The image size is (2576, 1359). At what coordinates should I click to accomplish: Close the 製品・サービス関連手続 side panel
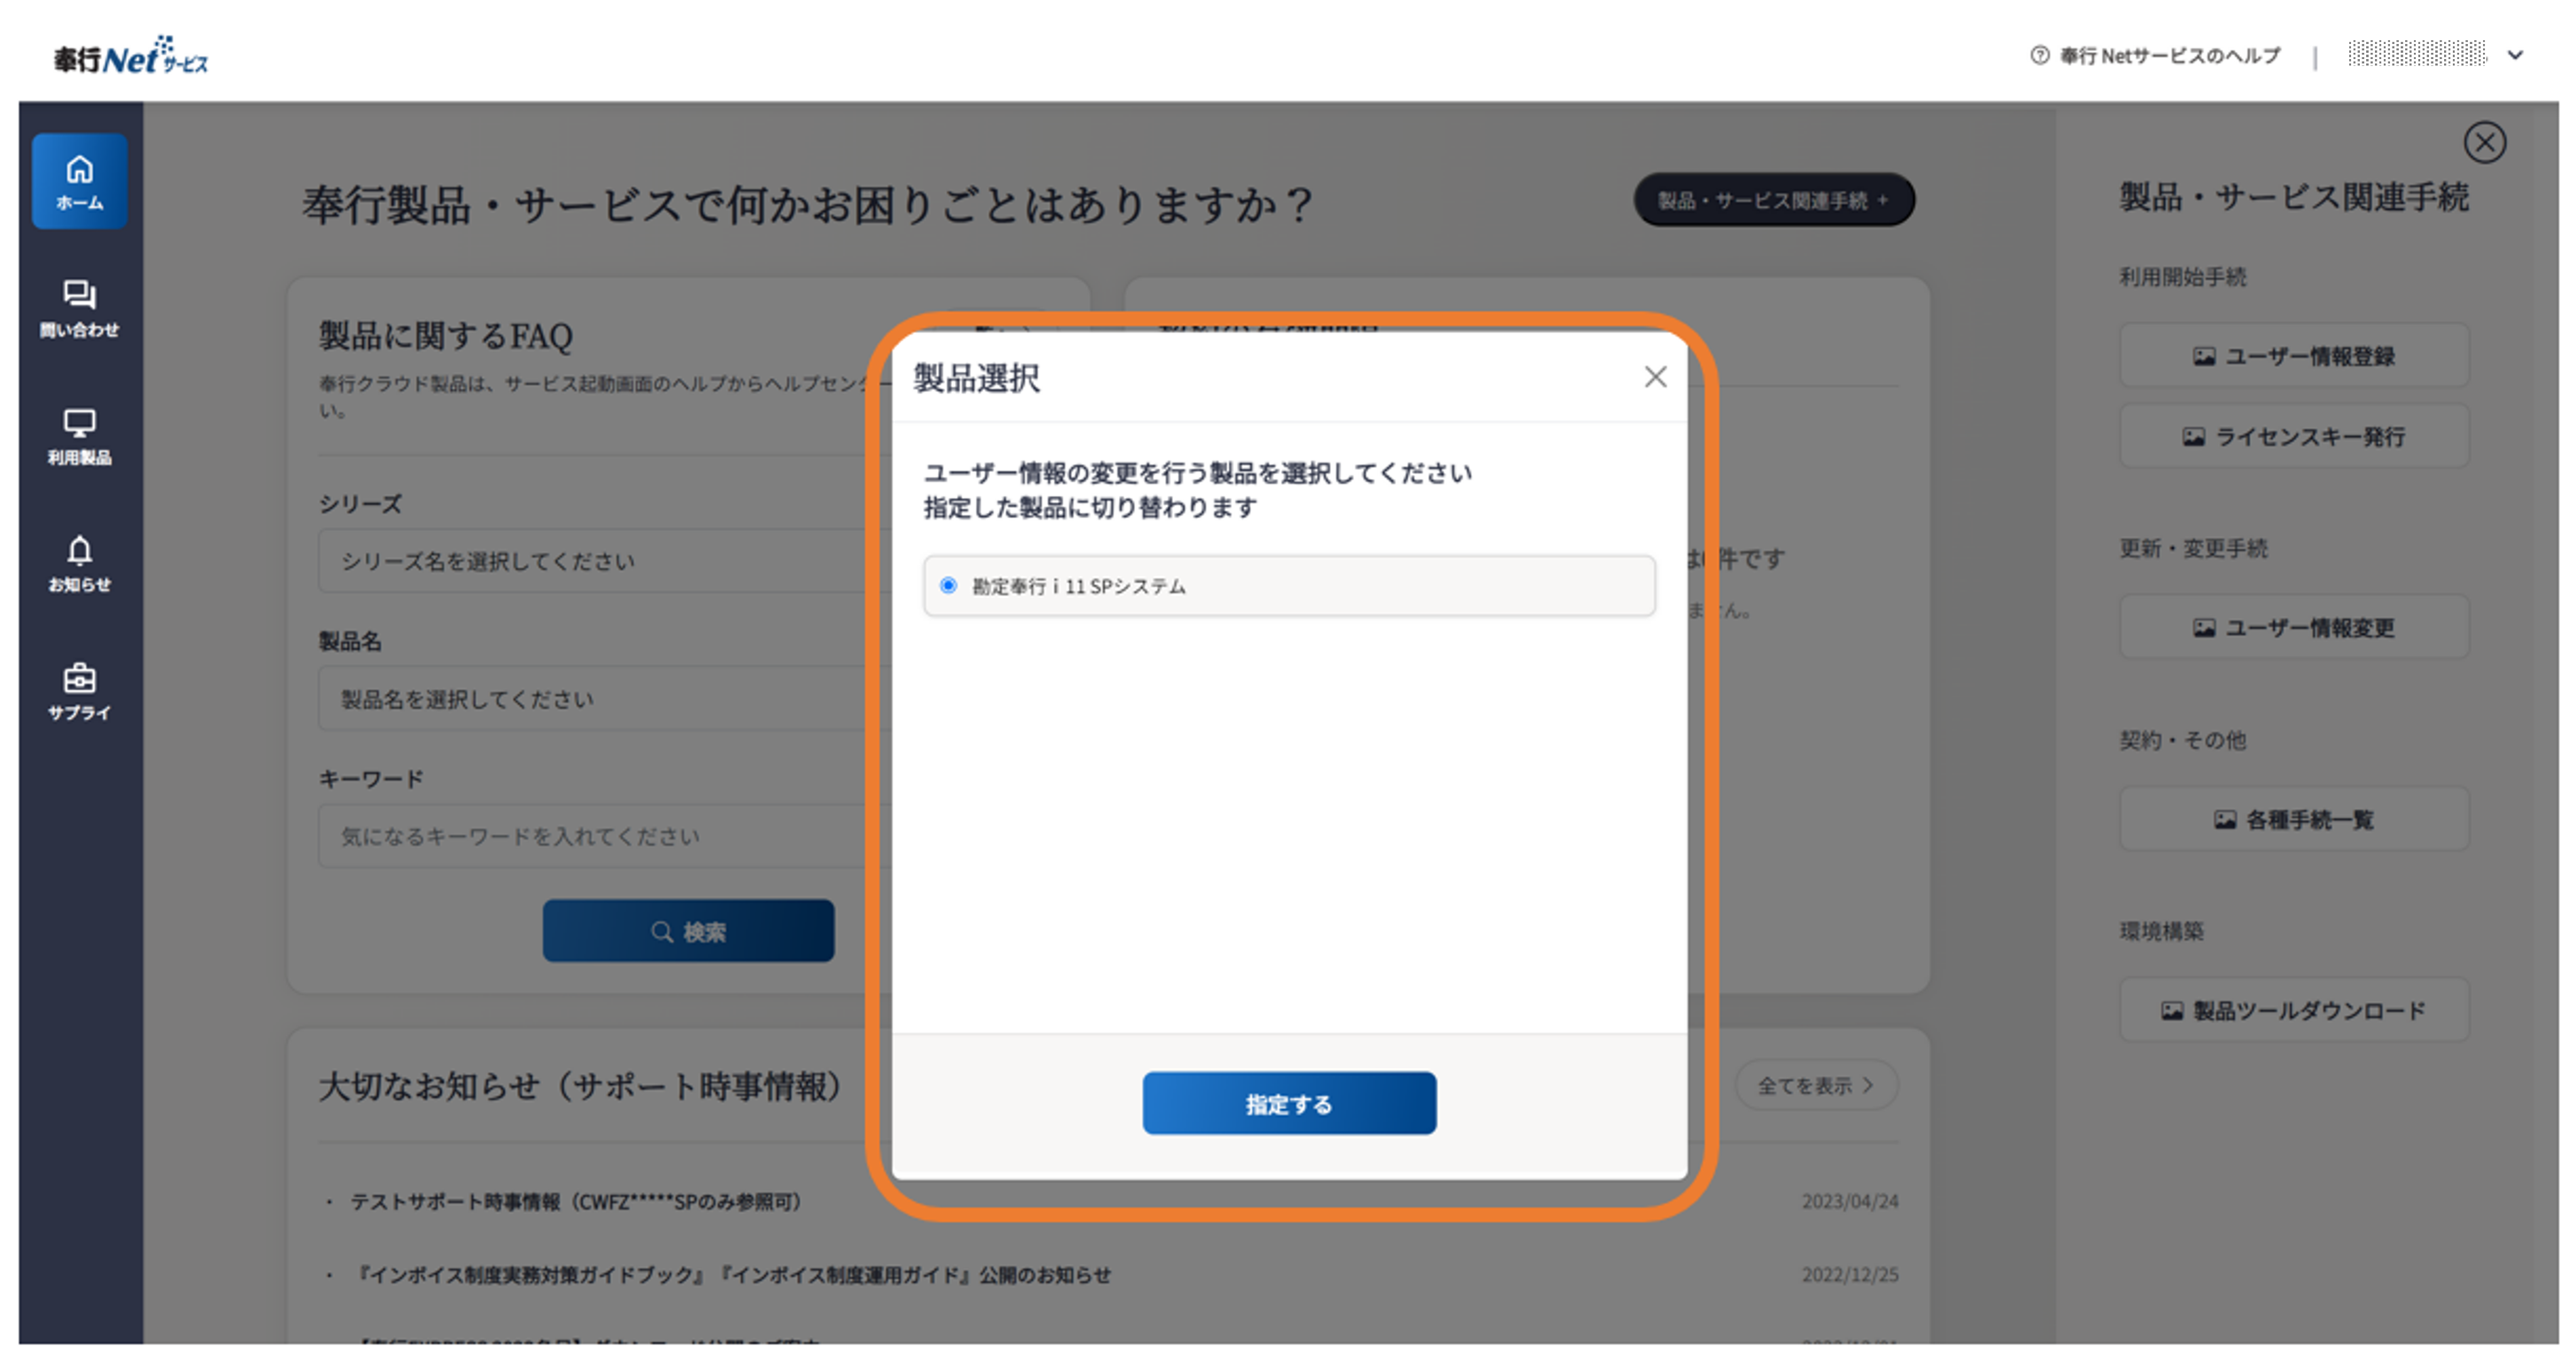2484,142
